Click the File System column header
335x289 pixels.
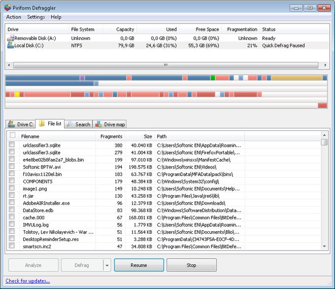click(x=86, y=29)
